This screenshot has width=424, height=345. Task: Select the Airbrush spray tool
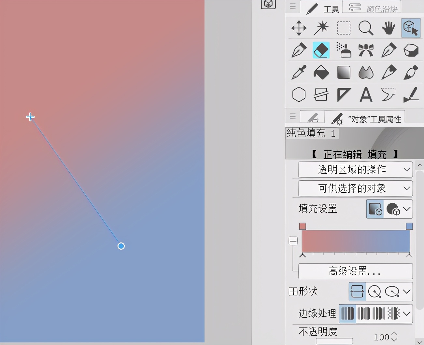pyautogui.click(x=344, y=50)
